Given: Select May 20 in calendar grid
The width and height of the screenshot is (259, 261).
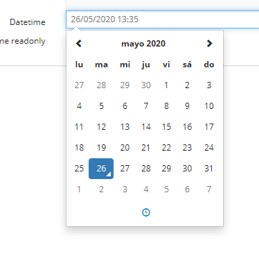Looking at the screenshot, I should (125, 148).
